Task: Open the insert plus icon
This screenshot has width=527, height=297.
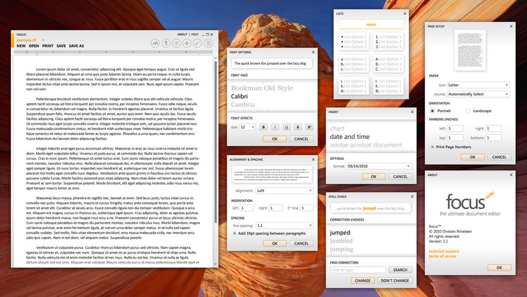Action: 187,43
